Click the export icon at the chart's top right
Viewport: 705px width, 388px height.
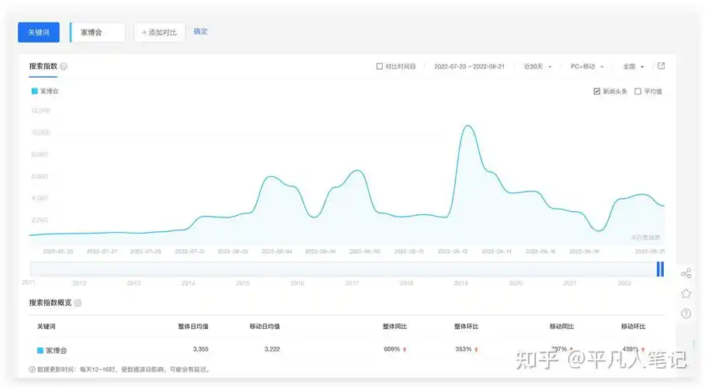click(x=661, y=66)
